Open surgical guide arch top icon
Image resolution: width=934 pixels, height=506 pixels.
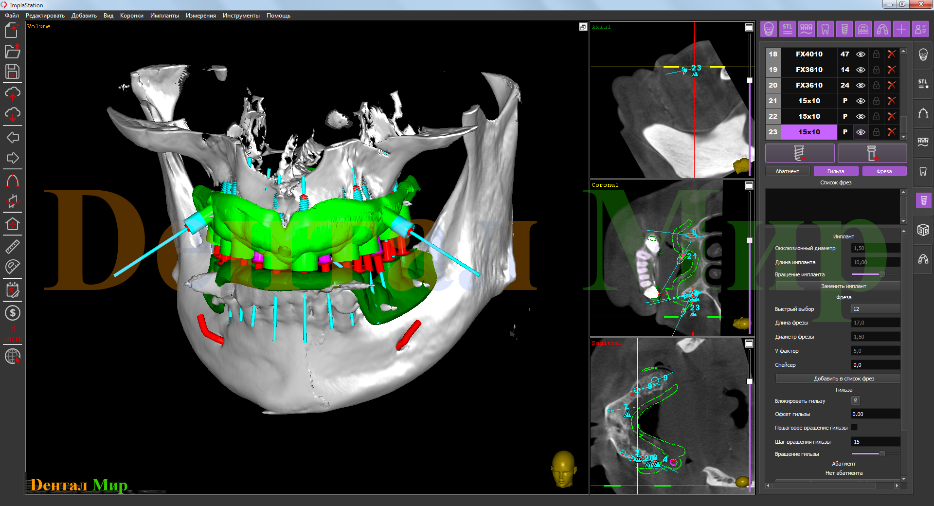[882, 29]
